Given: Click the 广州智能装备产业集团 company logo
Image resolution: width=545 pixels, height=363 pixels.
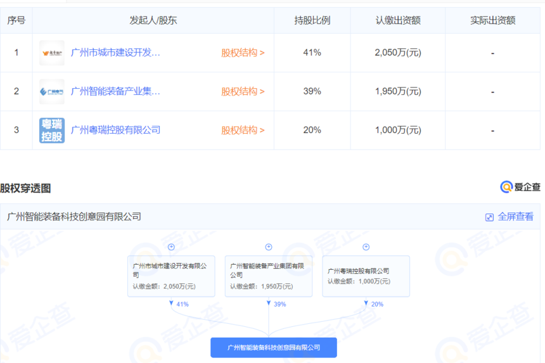Looking at the screenshot, I should 52,92.
